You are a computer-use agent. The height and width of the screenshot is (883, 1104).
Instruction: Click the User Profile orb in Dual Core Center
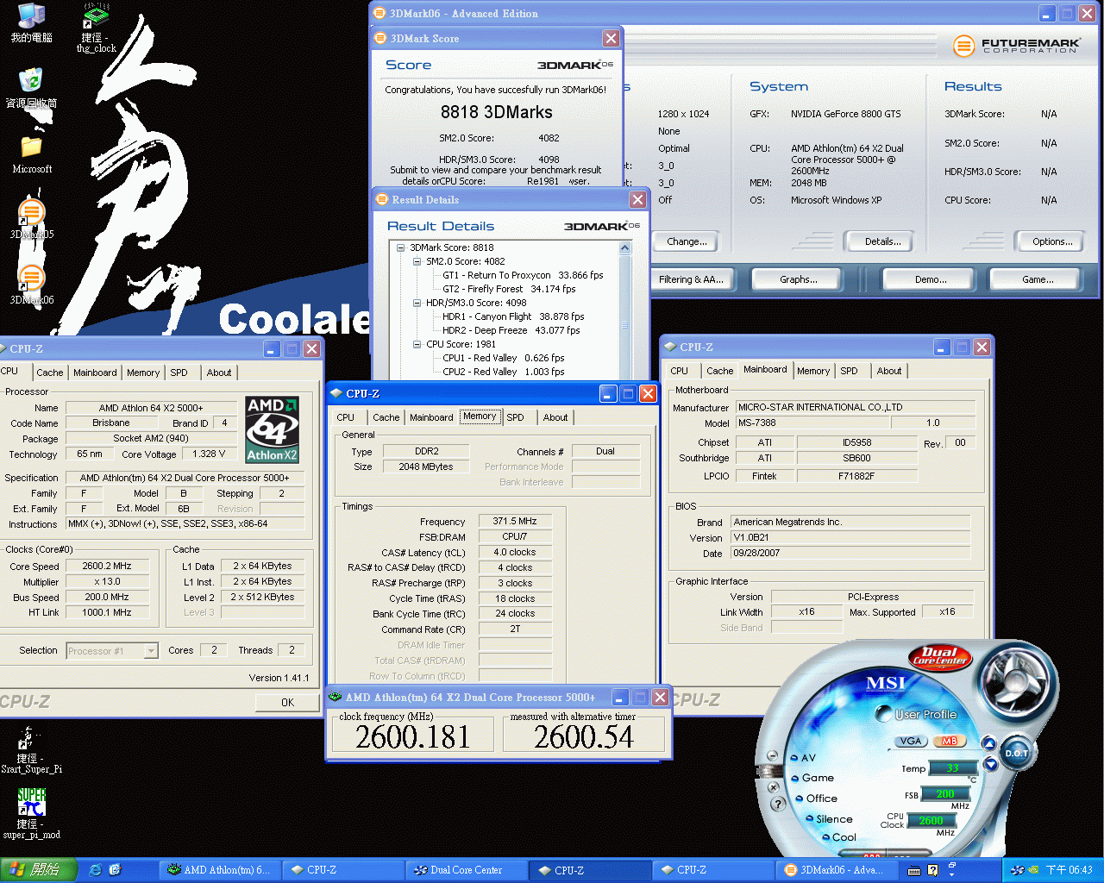click(x=883, y=713)
